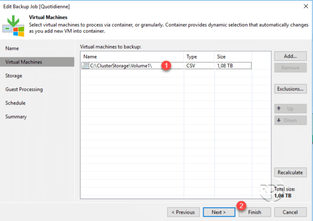Click the Add... button

pos(290,56)
